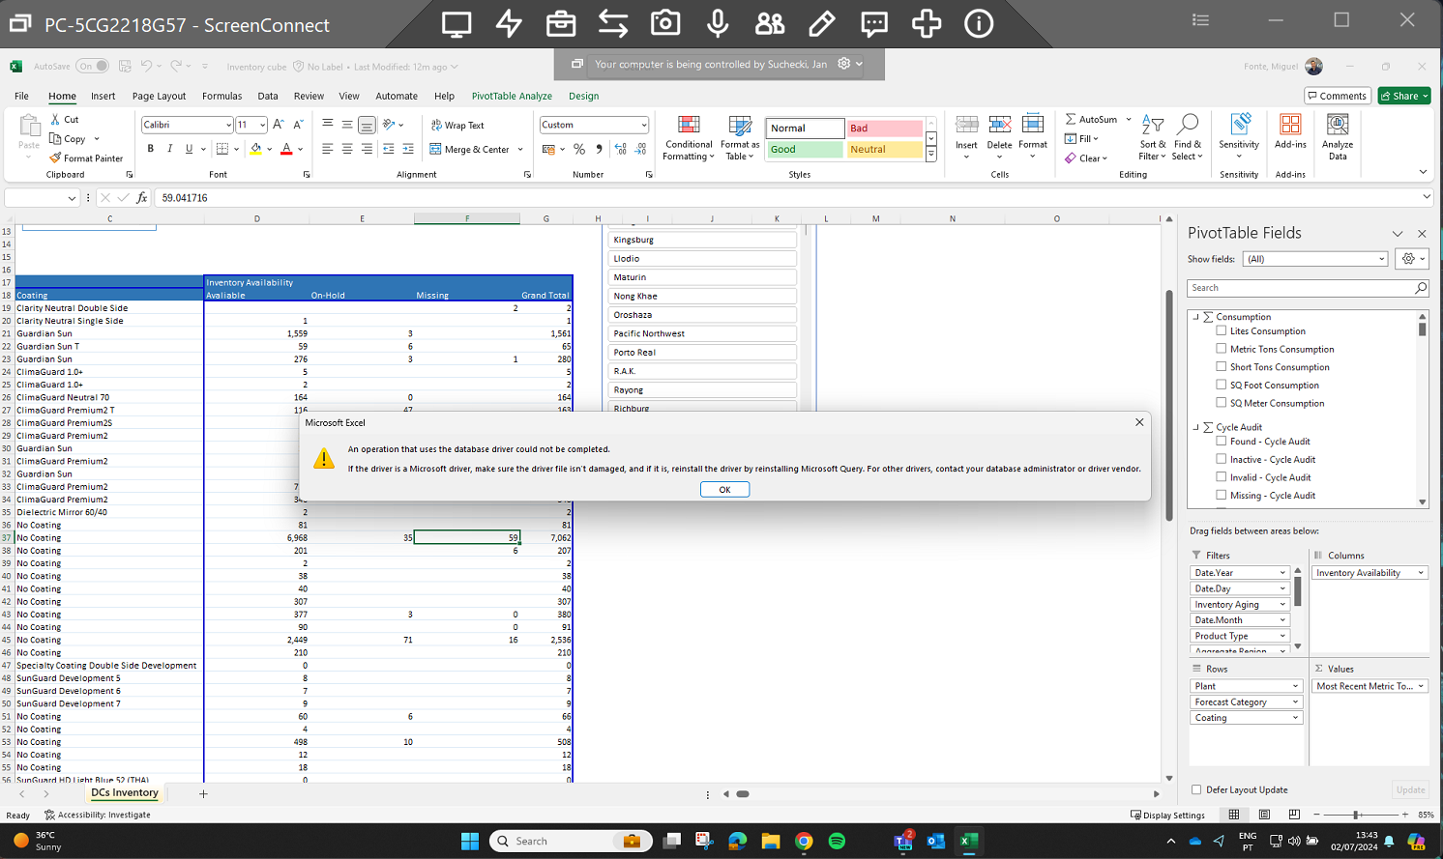Click OK in the Microsoft Excel dialog

[x=724, y=490]
